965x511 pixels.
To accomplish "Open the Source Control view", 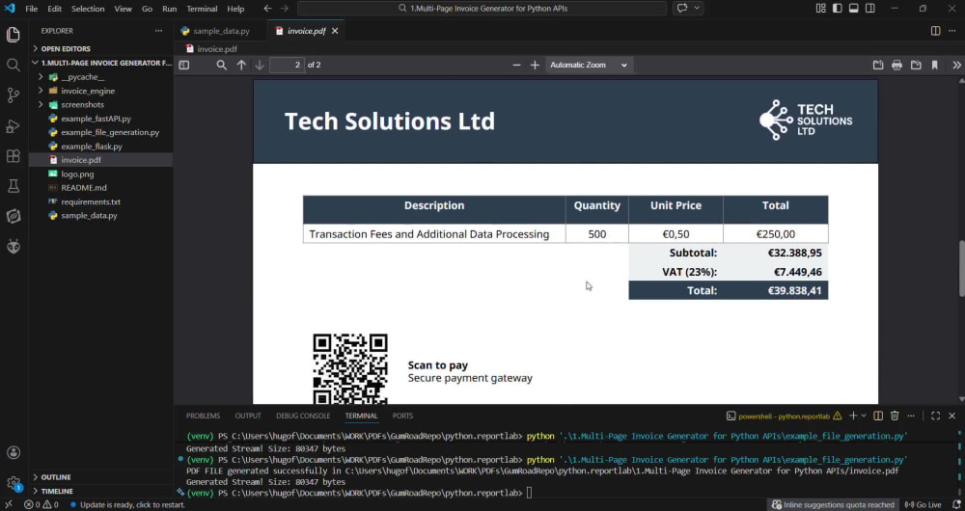I will [x=13, y=94].
